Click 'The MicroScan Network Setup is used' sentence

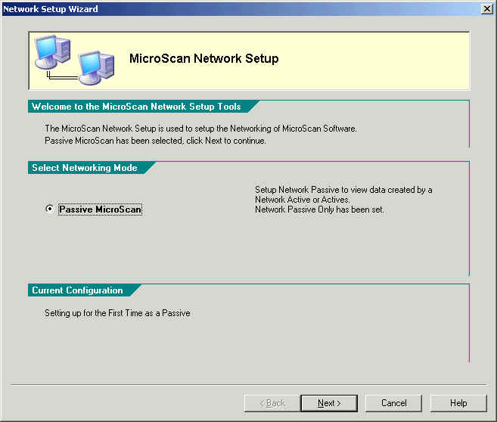200,129
